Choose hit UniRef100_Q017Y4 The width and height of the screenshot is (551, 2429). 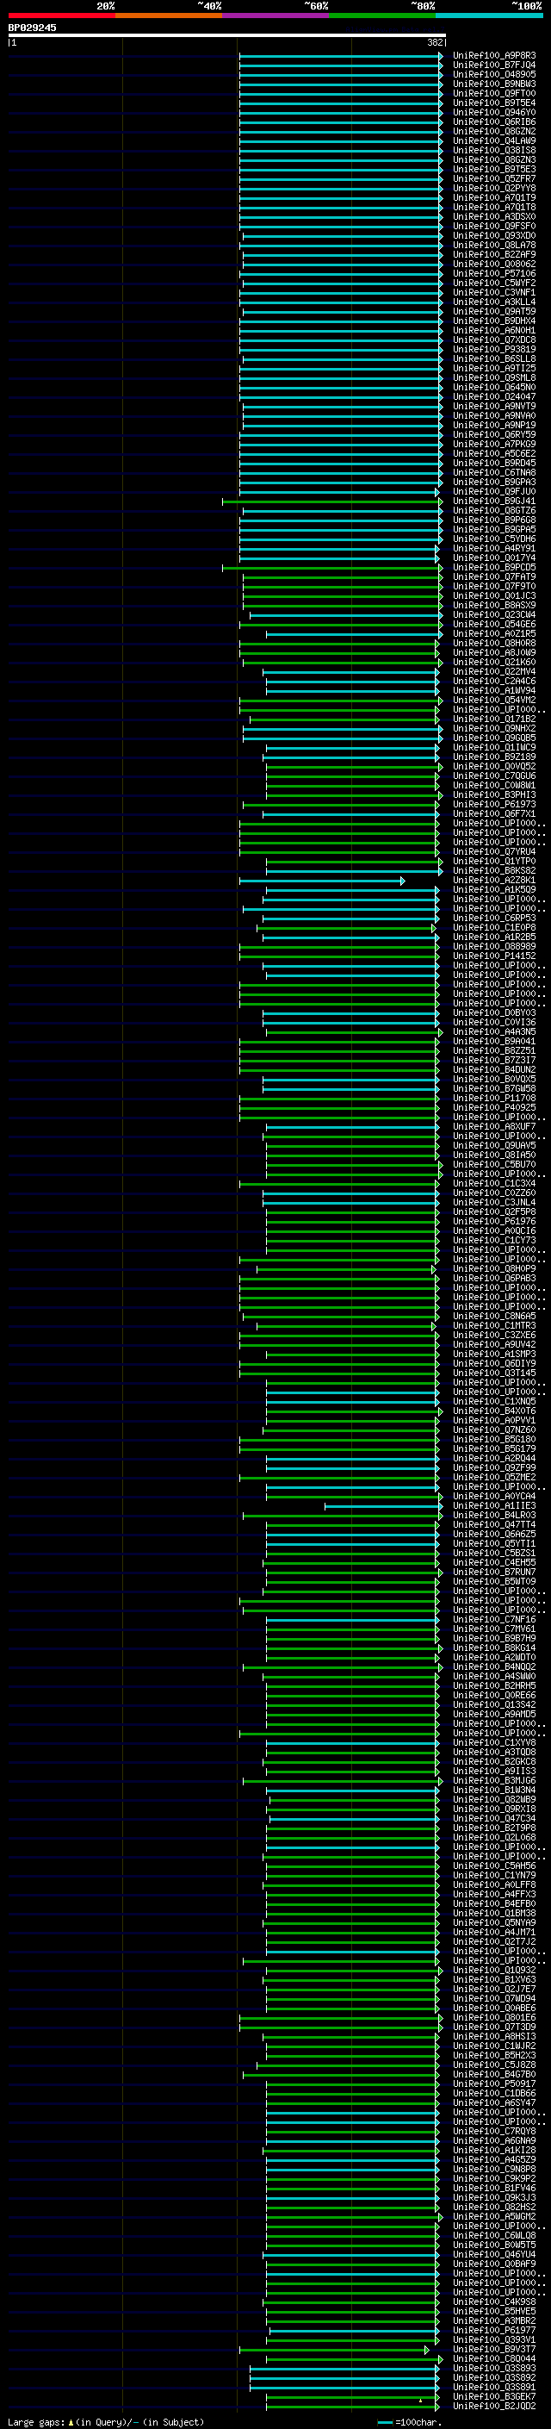(494, 558)
